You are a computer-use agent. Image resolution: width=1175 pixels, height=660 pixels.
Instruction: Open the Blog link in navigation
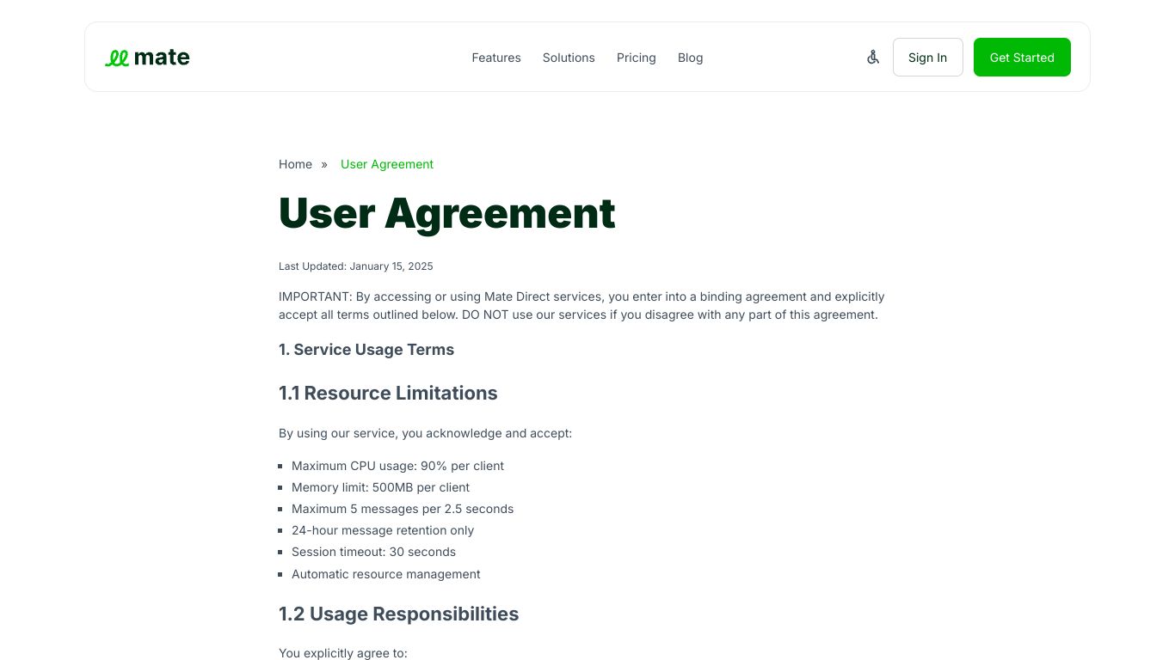point(691,58)
